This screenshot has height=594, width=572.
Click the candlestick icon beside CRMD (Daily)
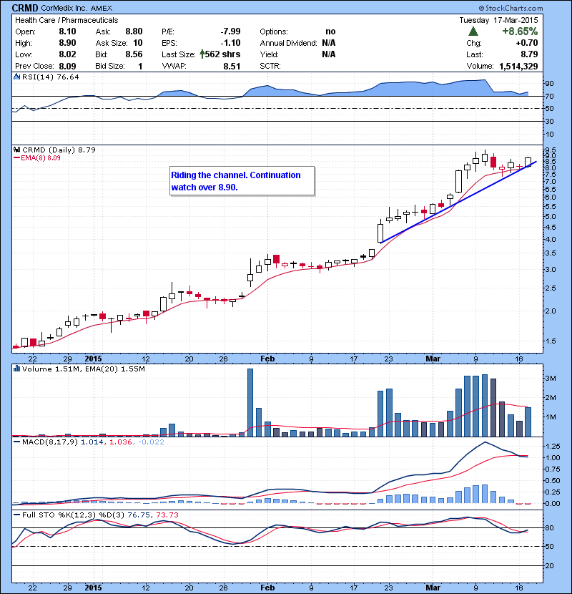click(x=17, y=150)
